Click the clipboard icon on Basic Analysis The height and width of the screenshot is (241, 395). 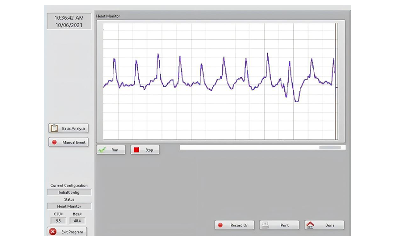click(54, 128)
